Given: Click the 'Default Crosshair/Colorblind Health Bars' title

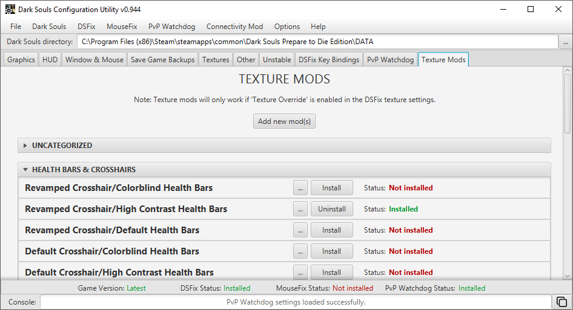Looking at the screenshot, I should tap(112, 251).
